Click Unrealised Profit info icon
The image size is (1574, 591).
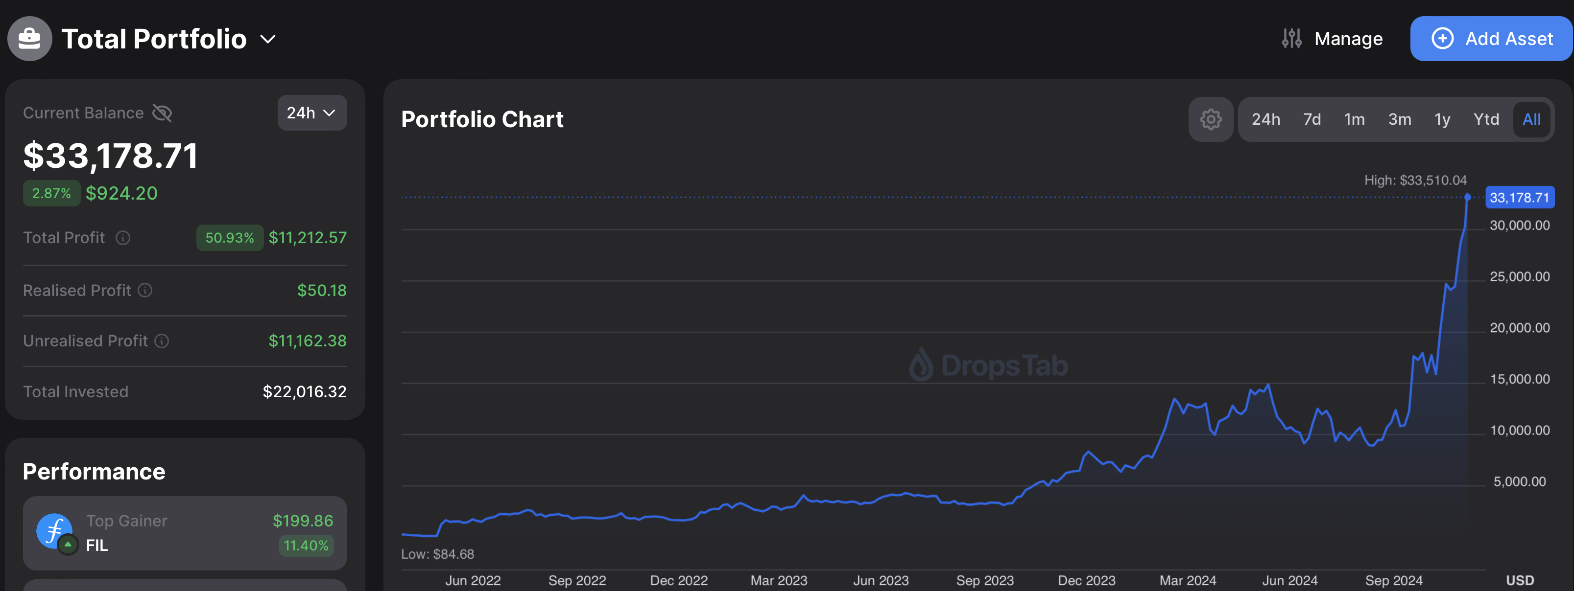pos(161,341)
